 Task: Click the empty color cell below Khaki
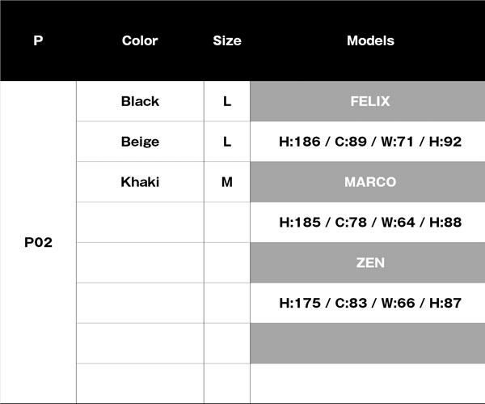click(x=140, y=223)
